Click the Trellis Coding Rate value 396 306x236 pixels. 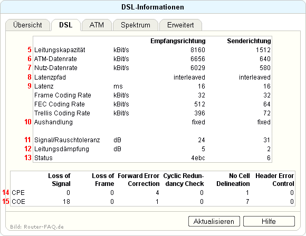click(x=199, y=113)
